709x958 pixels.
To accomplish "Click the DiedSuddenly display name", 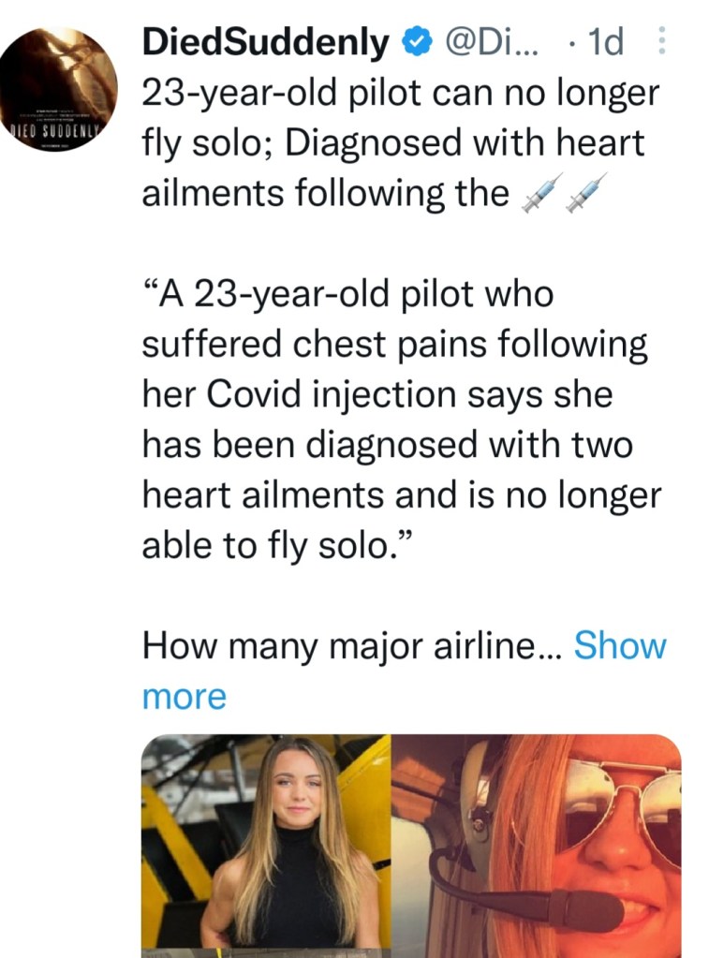I will (265, 42).
